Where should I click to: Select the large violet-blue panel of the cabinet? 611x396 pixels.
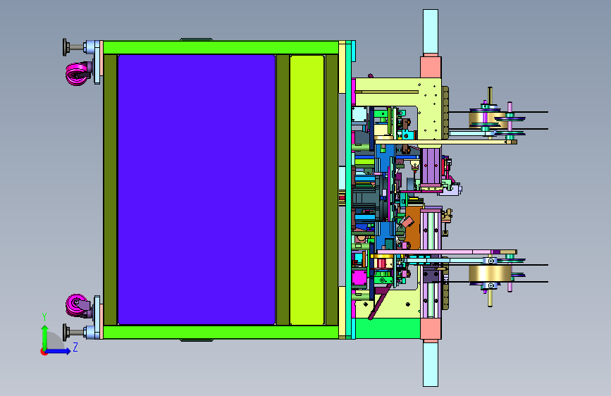[197, 190]
